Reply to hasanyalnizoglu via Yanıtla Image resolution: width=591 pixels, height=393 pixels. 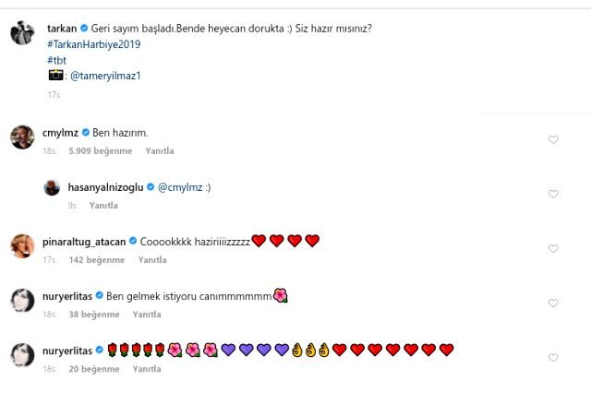103,206
